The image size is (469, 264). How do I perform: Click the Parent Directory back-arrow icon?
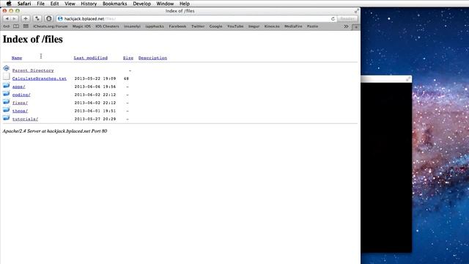click(x=7, y=68)
